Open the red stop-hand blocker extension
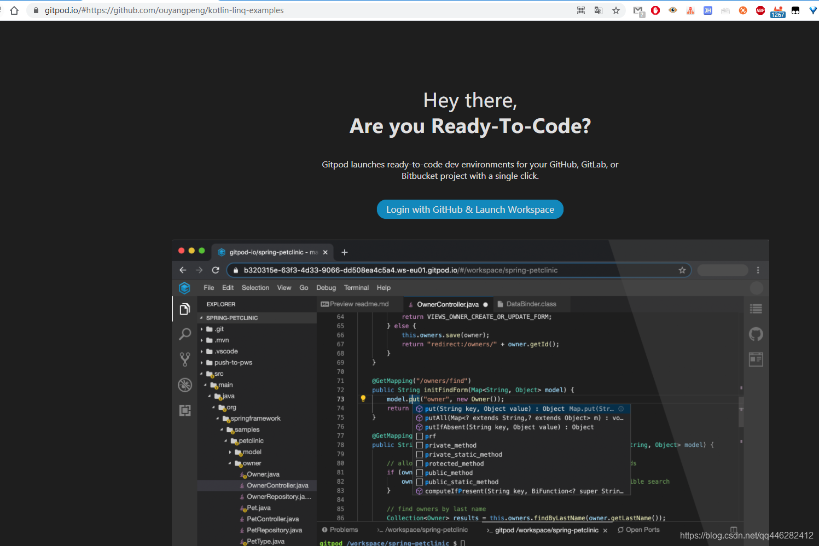819x546 pixels. click(655, 10)
